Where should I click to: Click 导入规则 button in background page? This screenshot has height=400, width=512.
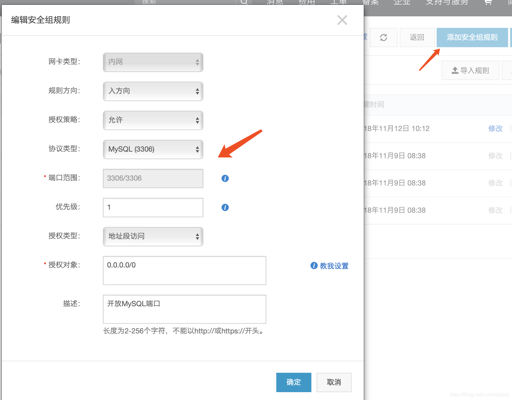pos(471,70)
